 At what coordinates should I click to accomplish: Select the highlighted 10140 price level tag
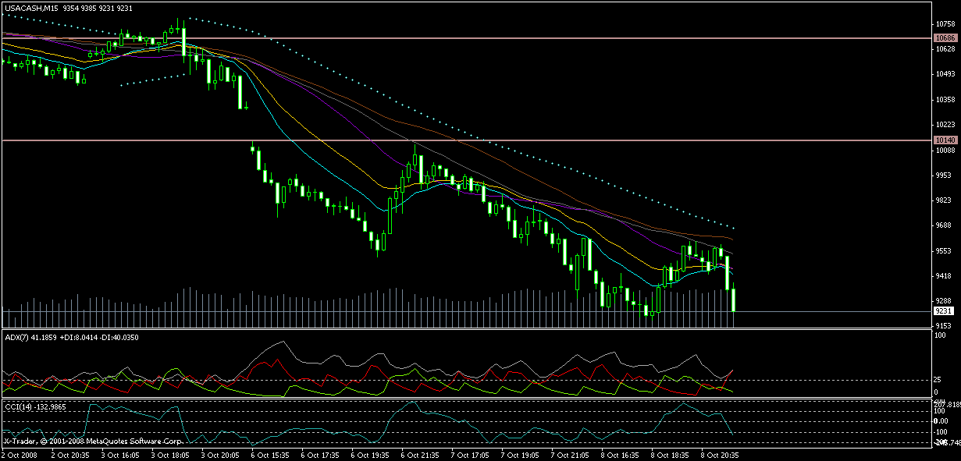[945, 140]
